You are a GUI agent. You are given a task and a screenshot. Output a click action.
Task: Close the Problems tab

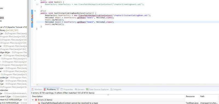(57, 89)
